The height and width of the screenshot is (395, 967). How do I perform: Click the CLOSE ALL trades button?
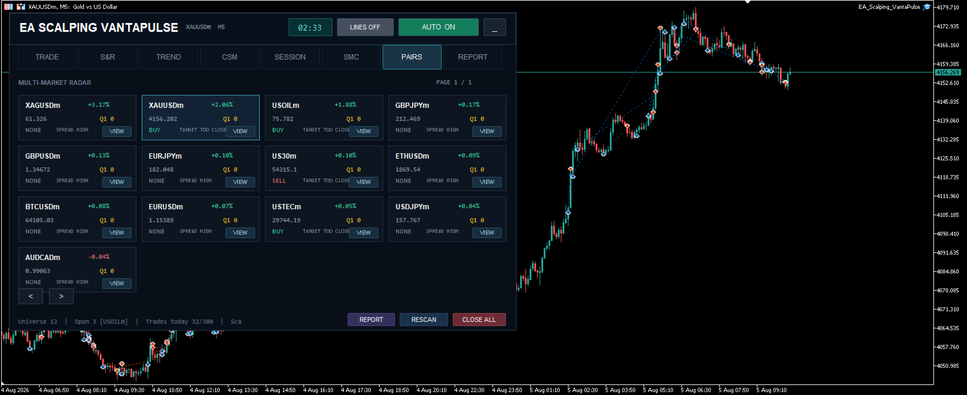coord(479,320)
